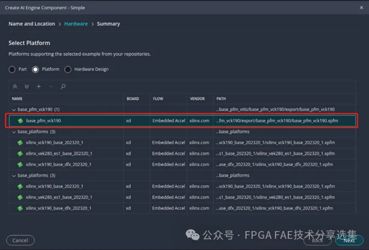This screenshot has height=250, width=369.
Task: Open the platform search magnifier icon
Action: tap(62, 87)
